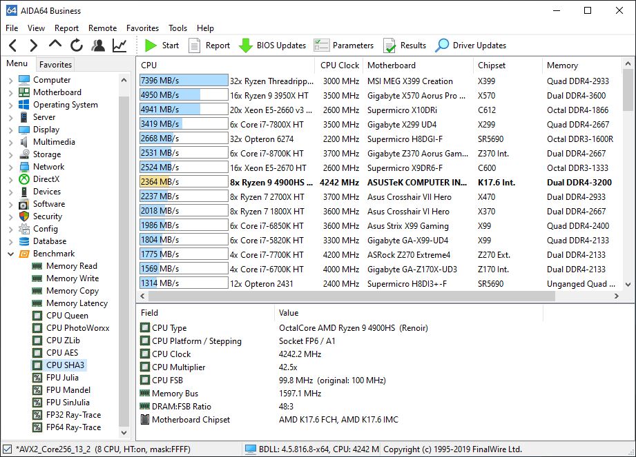
Task: Click the up-level arrow icon
Action: point(55,45)
